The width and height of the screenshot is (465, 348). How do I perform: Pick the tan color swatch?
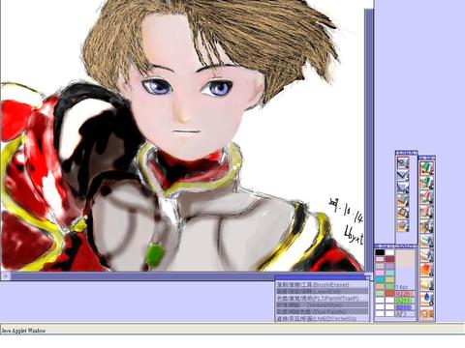[380, 286]
